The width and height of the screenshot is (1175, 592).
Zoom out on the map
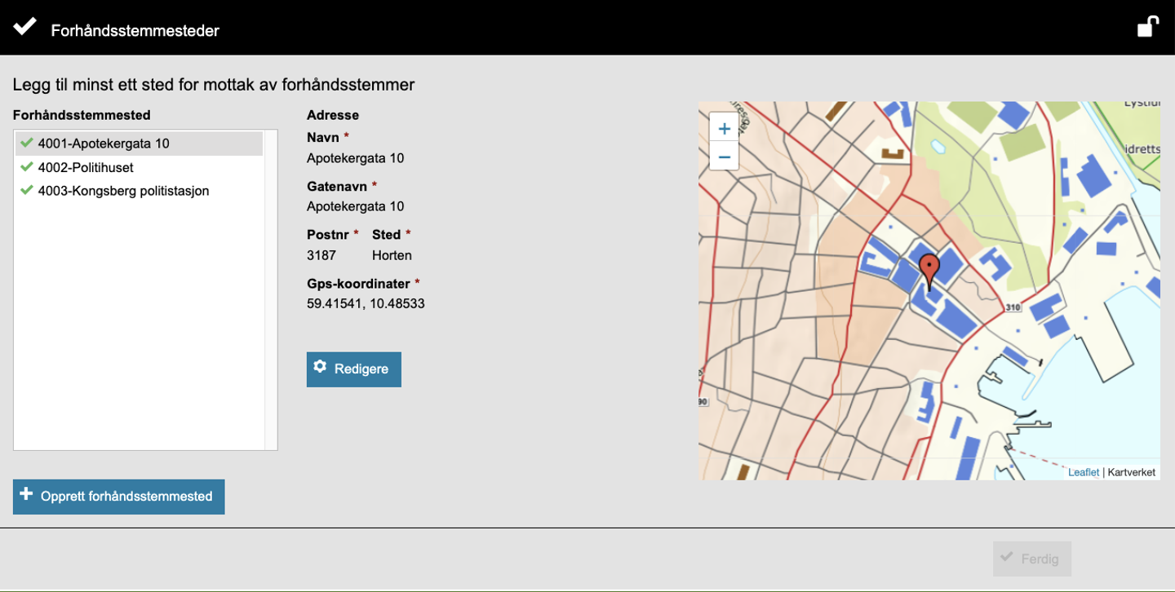[724, 155]
